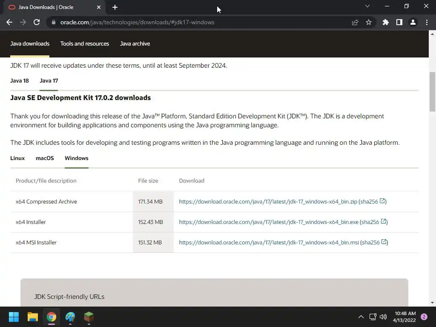Click the browser forward arrow
Screen dimensions: 436x327
pos(23,22)
